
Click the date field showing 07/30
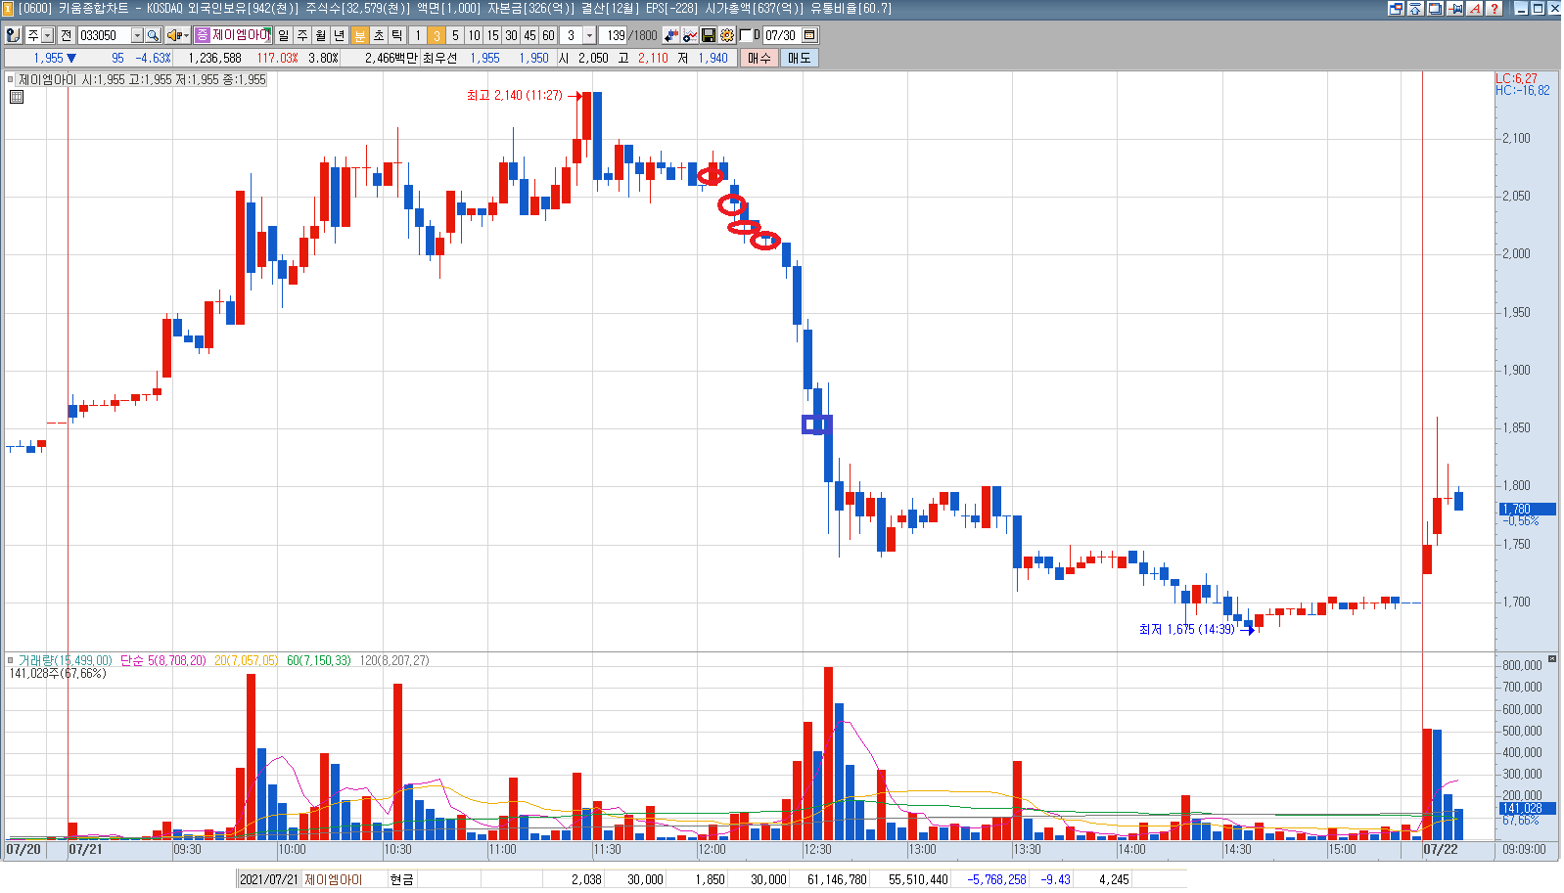[781, 35]
